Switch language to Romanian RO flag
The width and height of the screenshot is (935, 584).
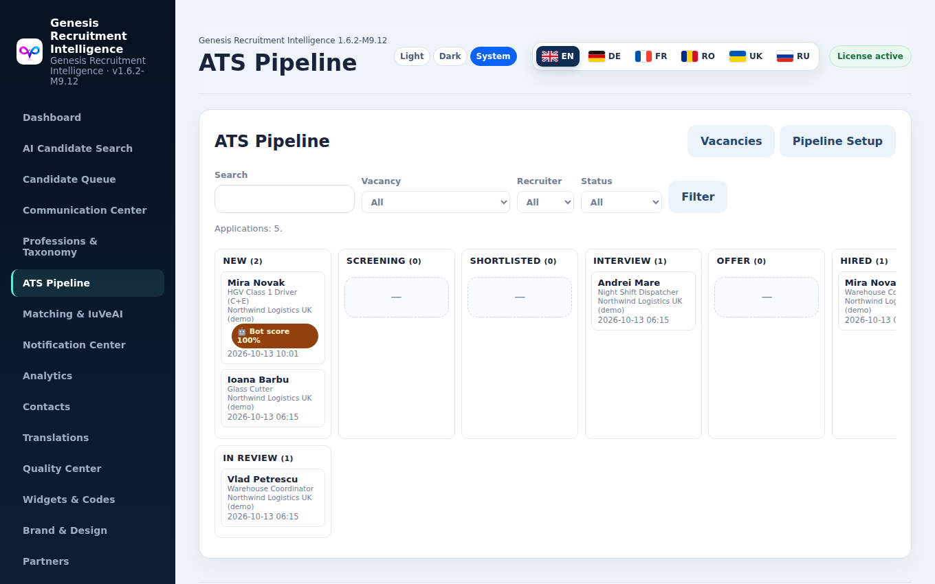698,56
